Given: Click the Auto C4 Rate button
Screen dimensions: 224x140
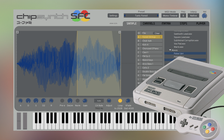Looking at the screenshot, I should pyautogui.click(x=99, y=101).
